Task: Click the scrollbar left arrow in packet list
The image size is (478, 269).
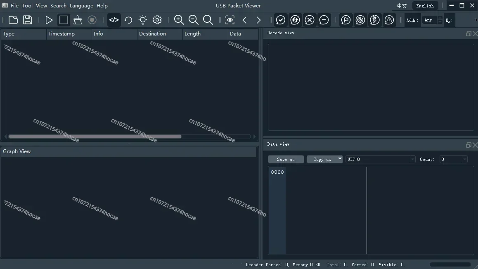Action: 5,137
